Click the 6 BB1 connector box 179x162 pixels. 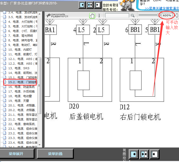(x=135, y=29)
